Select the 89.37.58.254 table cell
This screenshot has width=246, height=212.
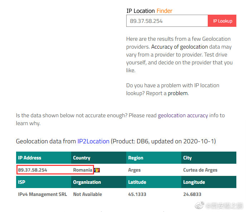tap(33, 170)
